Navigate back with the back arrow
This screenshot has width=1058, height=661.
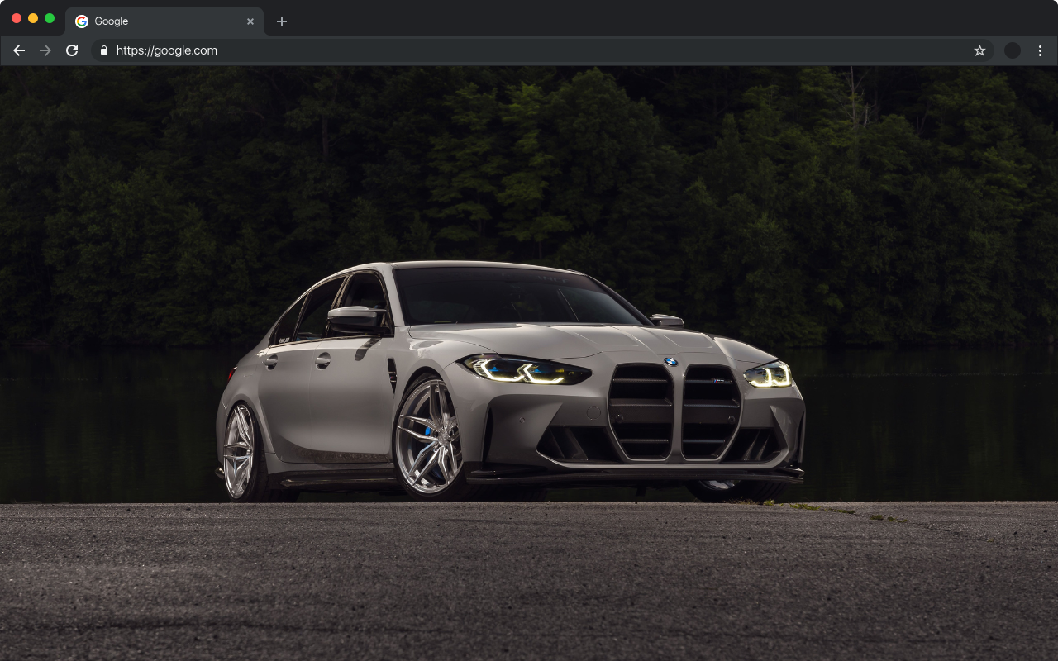tap(19, 50)
